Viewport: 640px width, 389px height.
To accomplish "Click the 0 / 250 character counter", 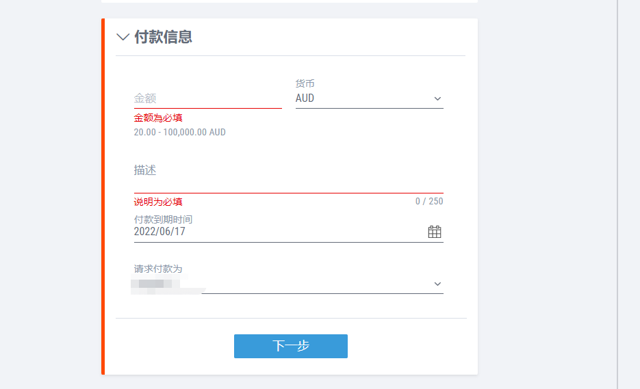I will [x=429, y=201].
